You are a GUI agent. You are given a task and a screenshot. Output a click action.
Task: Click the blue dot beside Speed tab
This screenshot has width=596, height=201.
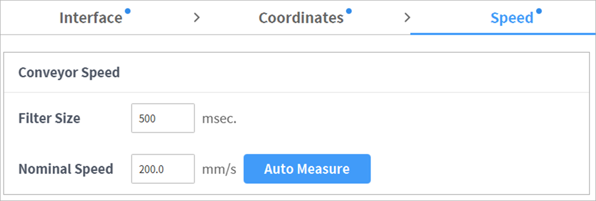click(538, 11)
